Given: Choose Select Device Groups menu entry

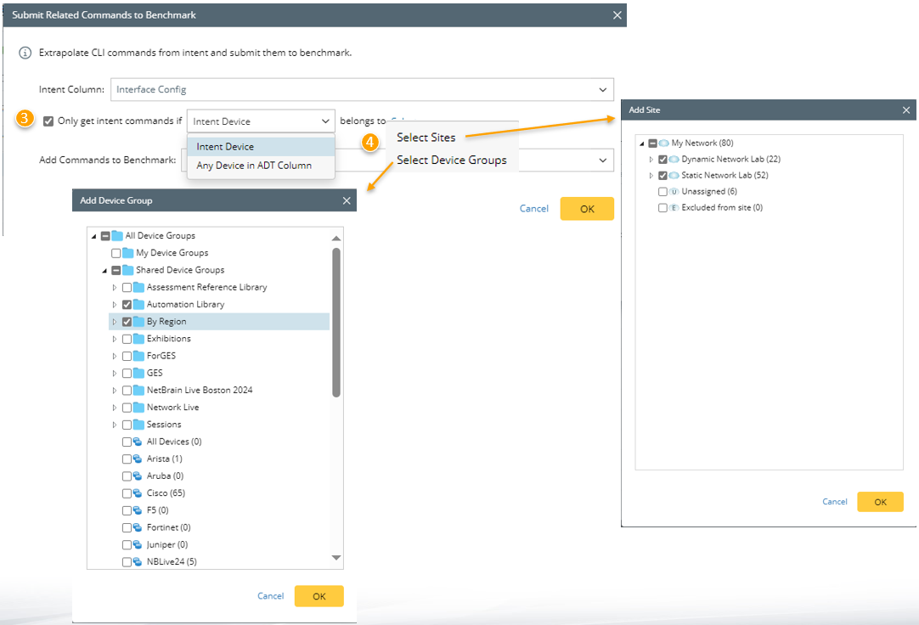Looking at the screenshot, I should (x=451, y=160).
